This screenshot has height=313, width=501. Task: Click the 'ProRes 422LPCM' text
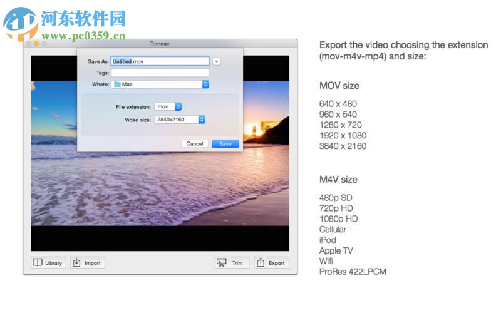353,272
